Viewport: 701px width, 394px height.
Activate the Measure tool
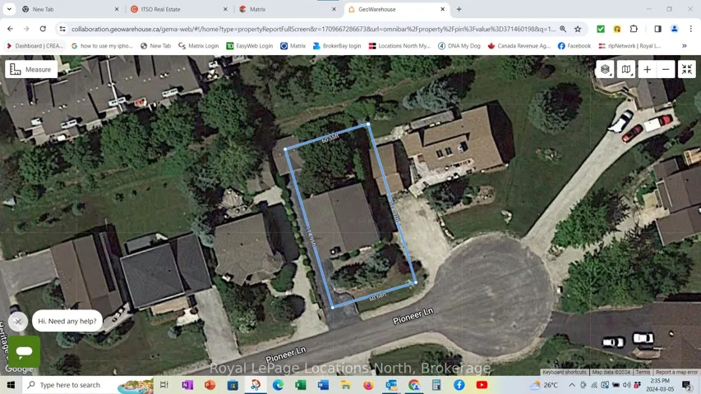pos(30,70)
